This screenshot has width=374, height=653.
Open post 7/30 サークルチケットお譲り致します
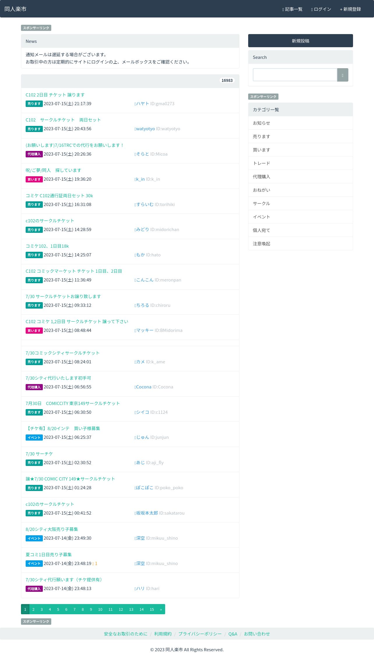[63, 296]
